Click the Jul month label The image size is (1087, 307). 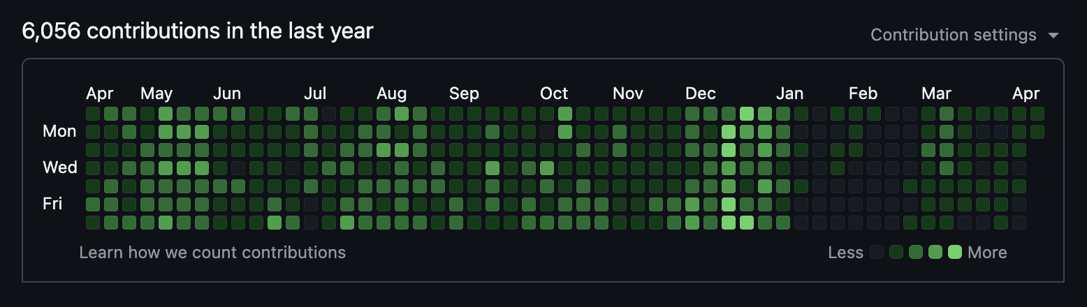pos(315,93)
